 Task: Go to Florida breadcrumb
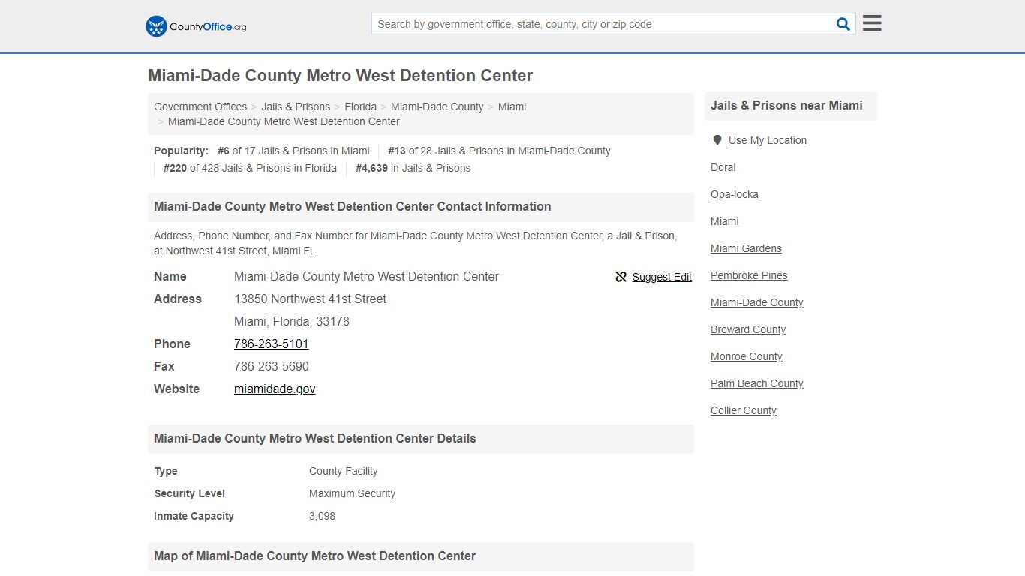coord(361,106)
